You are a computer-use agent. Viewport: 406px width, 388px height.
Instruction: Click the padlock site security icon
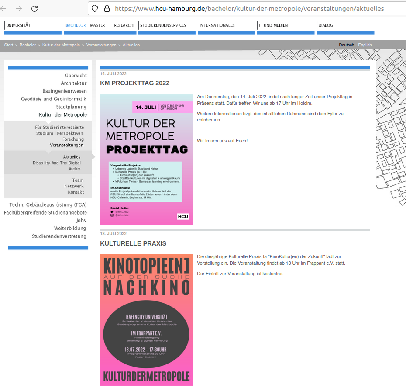(107, 8)
